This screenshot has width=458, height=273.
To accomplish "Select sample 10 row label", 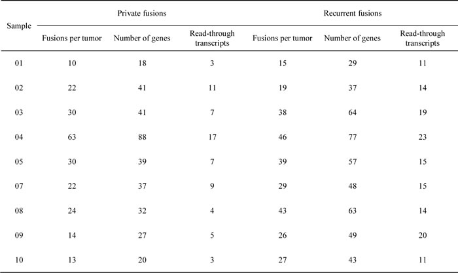I will coord(19,260).
